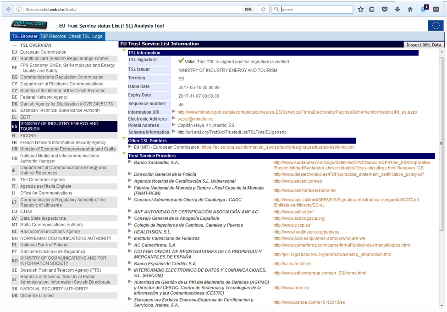The image size is (447, 312).
Task: Select EU European Commission in the list
Action: pos(64,52)
